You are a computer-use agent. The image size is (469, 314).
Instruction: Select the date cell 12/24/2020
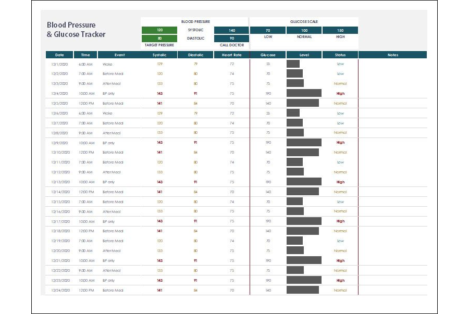tap(60, 291)
